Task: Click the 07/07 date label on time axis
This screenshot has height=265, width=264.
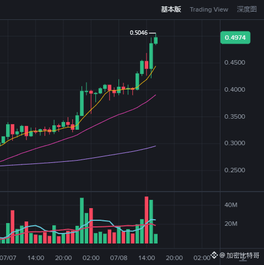Action: click(x=8, y=258)
